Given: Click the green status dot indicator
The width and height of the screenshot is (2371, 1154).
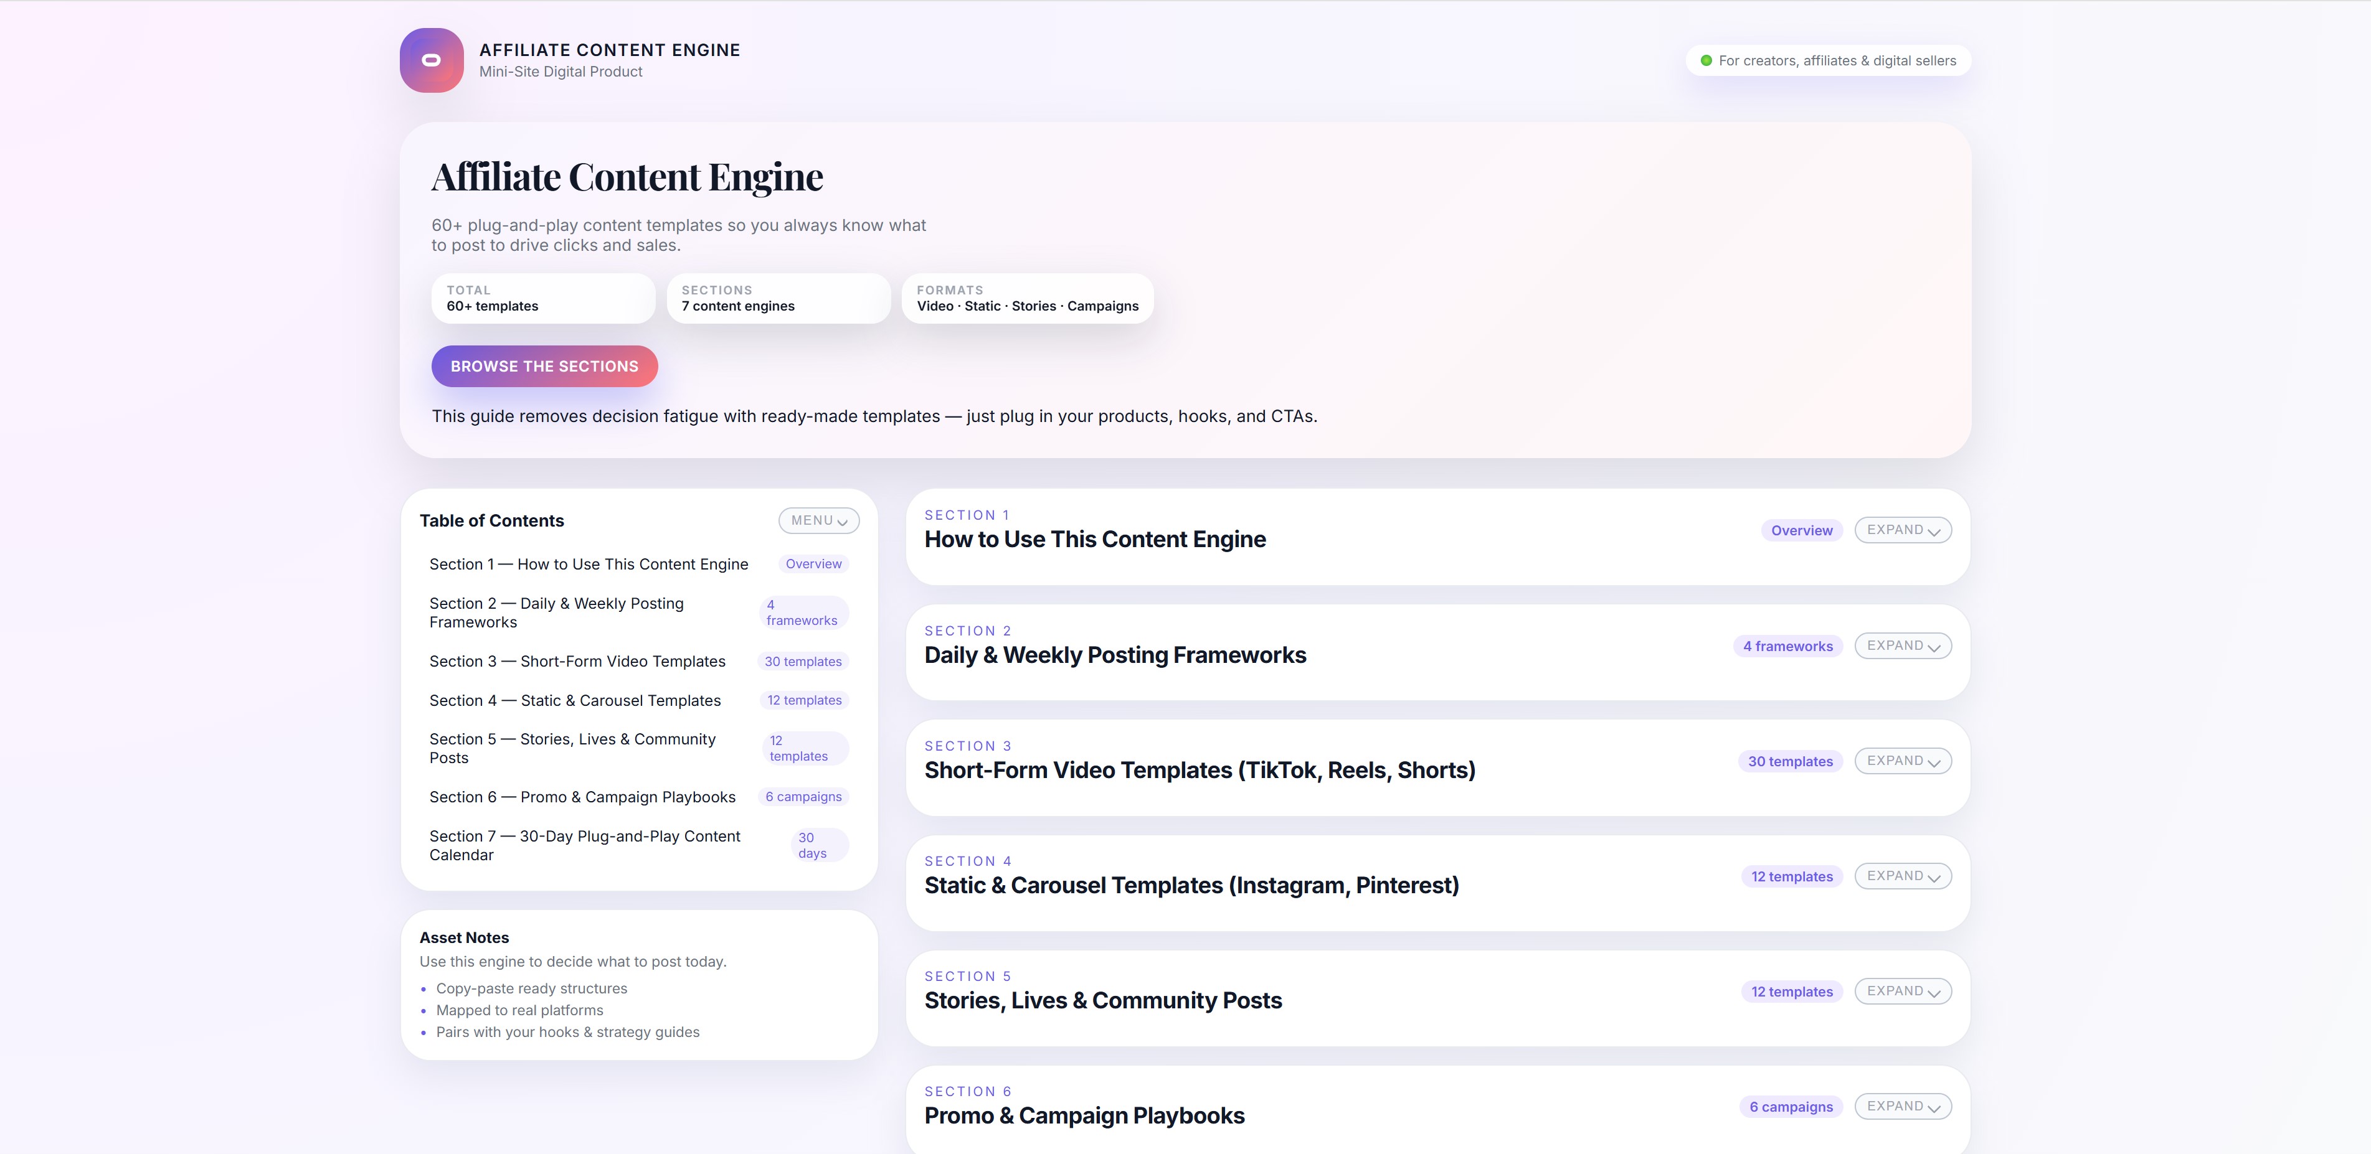Looking at the screenshot, I should 1709,60.
